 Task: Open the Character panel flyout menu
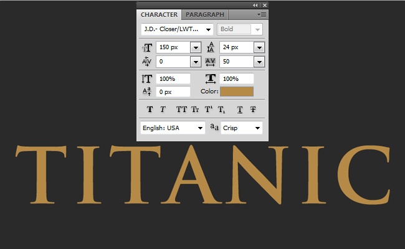pos(262,15)
